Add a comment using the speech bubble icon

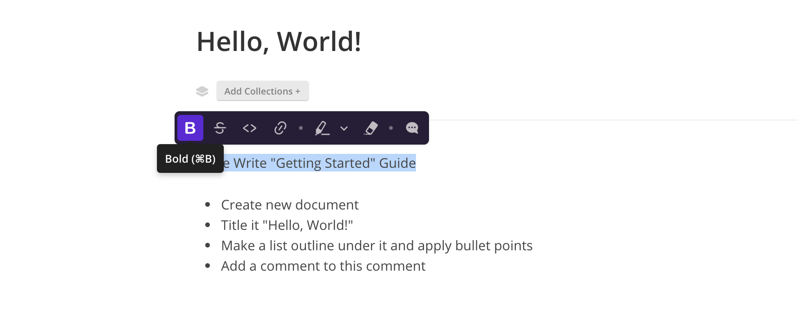[412, 128]
